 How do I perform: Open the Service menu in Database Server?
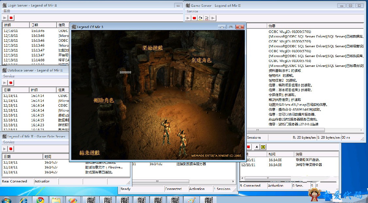(9, 76)
